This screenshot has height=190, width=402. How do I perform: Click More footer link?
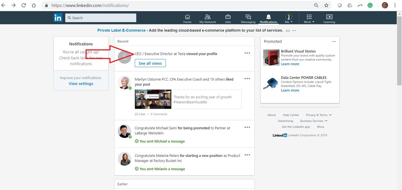[x=321, y=127]
